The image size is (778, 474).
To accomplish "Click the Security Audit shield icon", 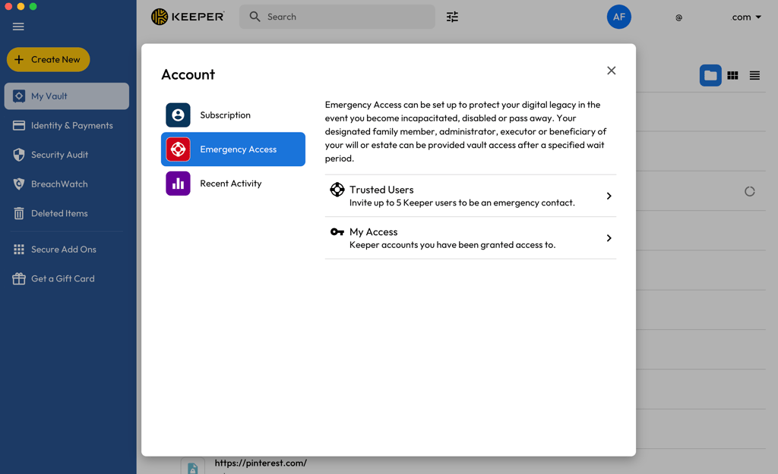I will click(19, 155).
